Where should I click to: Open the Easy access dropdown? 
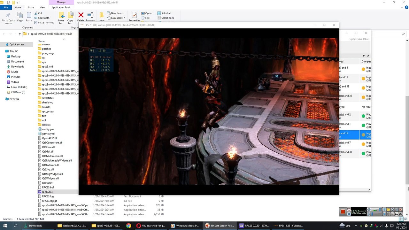point(116,18)
